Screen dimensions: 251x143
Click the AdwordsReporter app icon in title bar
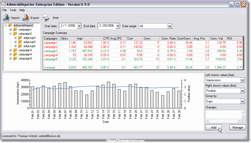(x=4, y=4)
